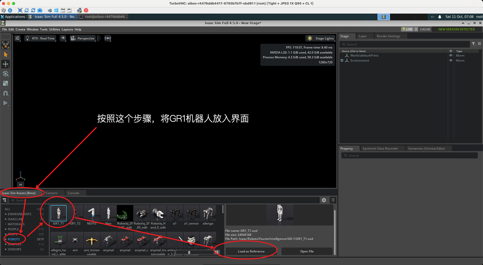This screenshot has width=483, height=265.
Task: Open the Layouts menu
Action: (67, 29)
